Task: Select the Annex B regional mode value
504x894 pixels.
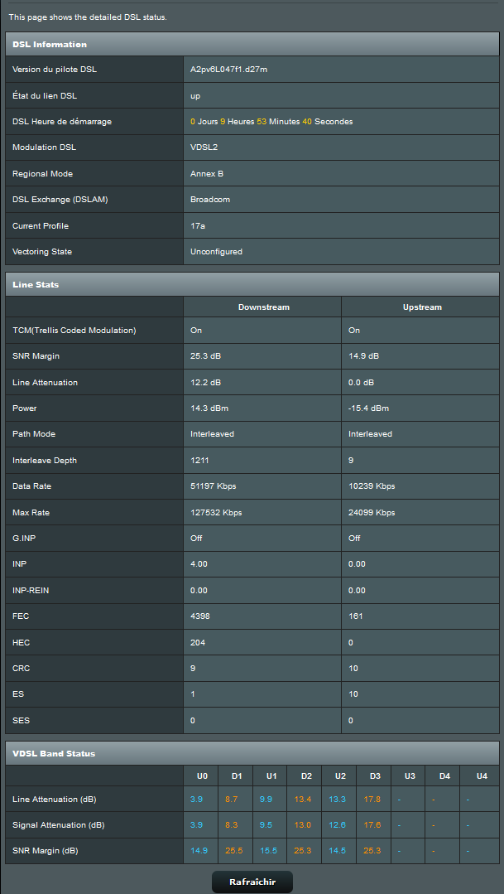Action: tap(207, 173)
